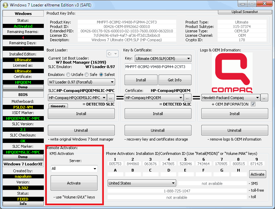This screenshot has height=209, width=275.
Task: Click the Crypto ID value '178'
Action: (x=242, y=40)
